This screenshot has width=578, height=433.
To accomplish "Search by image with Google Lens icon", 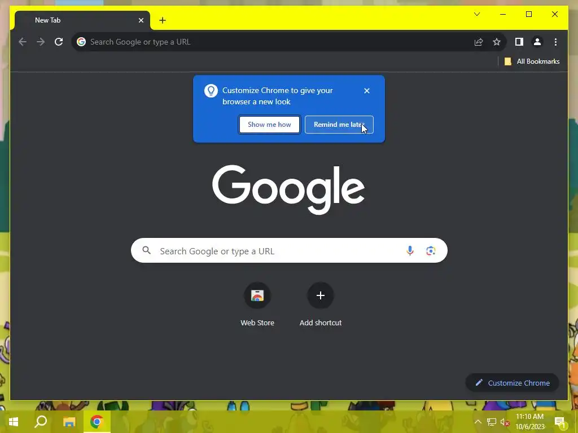I will pyautogui.click(x=431, y=251).
